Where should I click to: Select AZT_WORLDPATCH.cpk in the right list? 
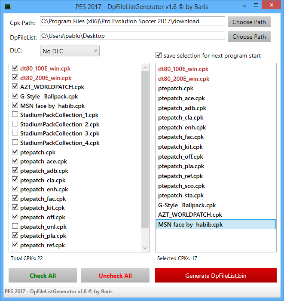(x=216, y=215)
